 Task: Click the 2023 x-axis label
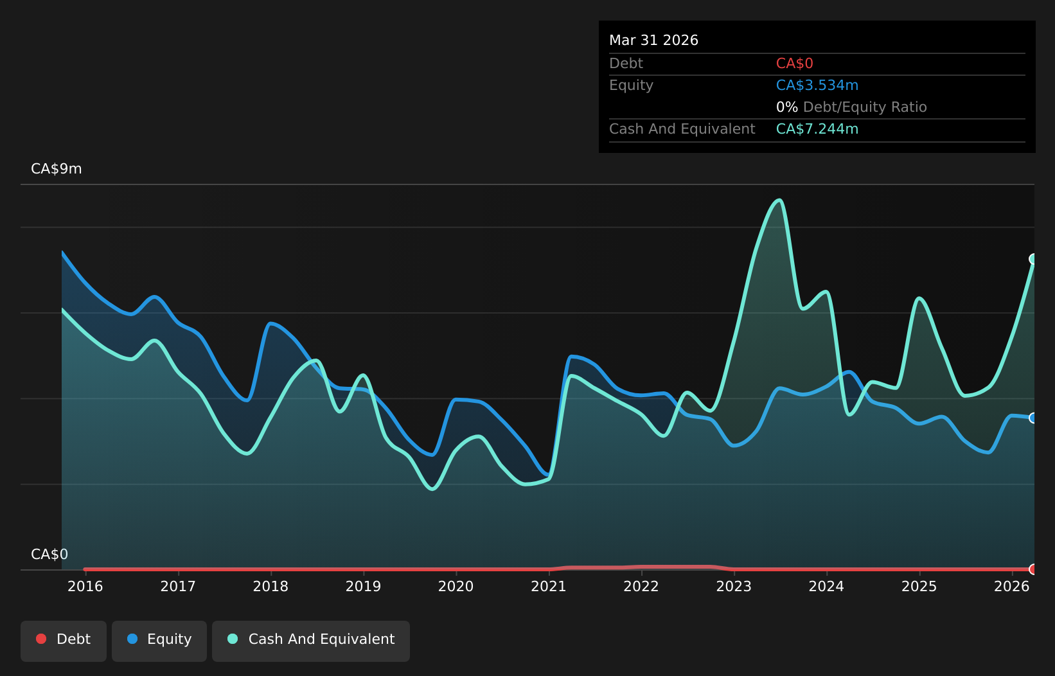pos(734,586)
